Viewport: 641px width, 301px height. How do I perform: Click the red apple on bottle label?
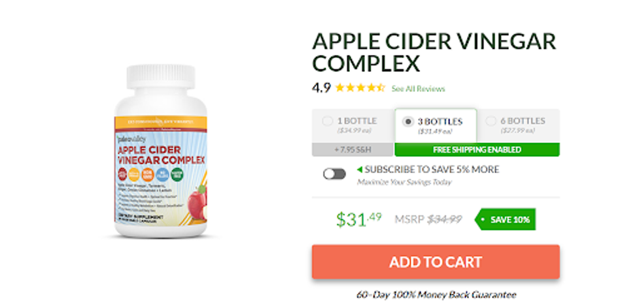point(198,201)
